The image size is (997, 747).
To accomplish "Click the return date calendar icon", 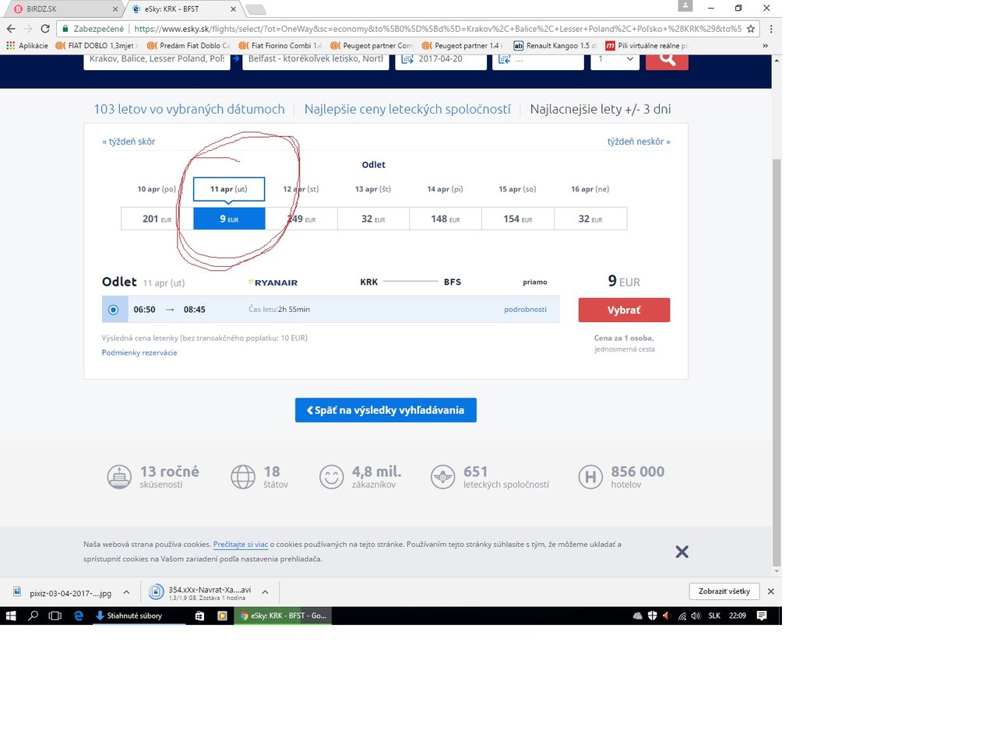I will point(505,59).
